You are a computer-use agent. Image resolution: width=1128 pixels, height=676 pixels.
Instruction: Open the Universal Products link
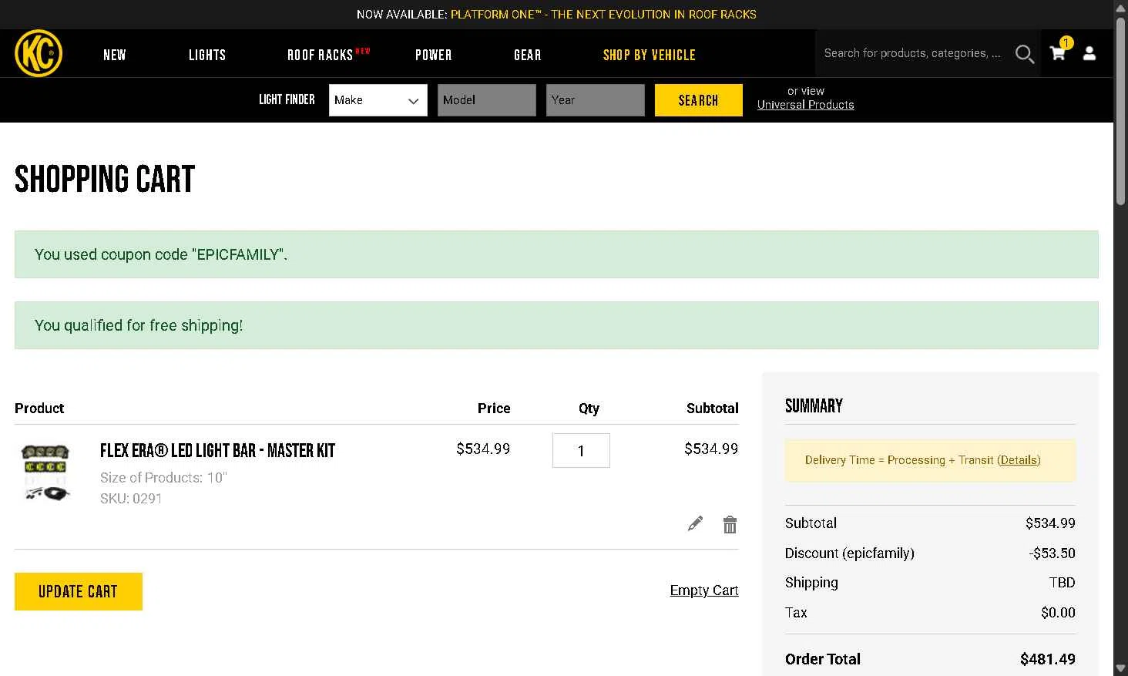[x=806, y=105]
